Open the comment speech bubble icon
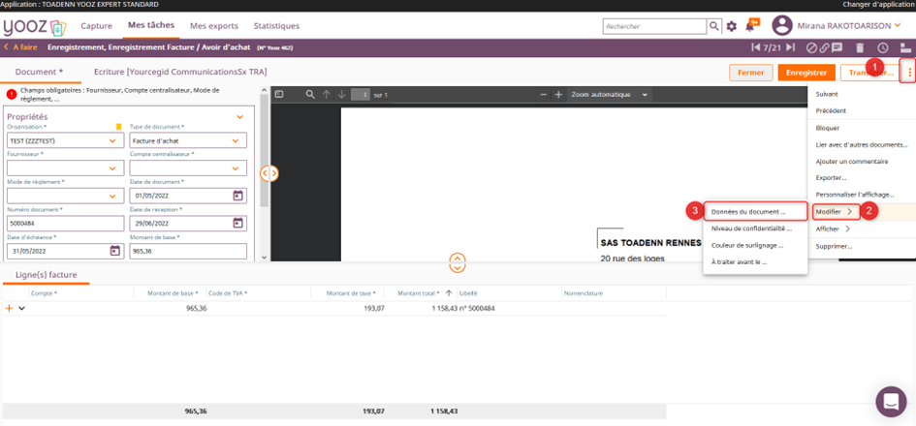 [837, 47]
